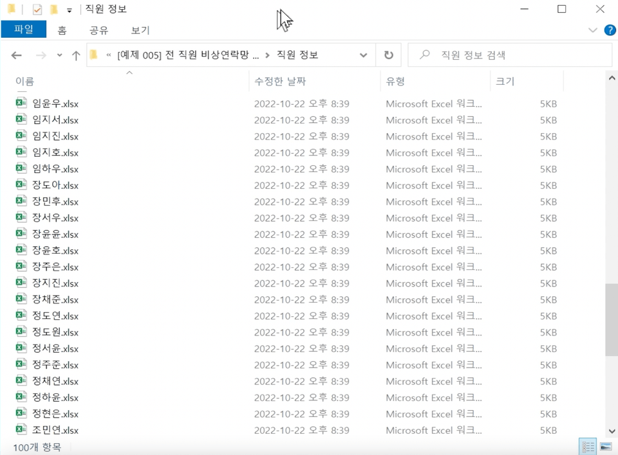Select the Excel icon of 임하우.xlsx
The height and width of the screenshot is (455, 618).
pos(21,168)
